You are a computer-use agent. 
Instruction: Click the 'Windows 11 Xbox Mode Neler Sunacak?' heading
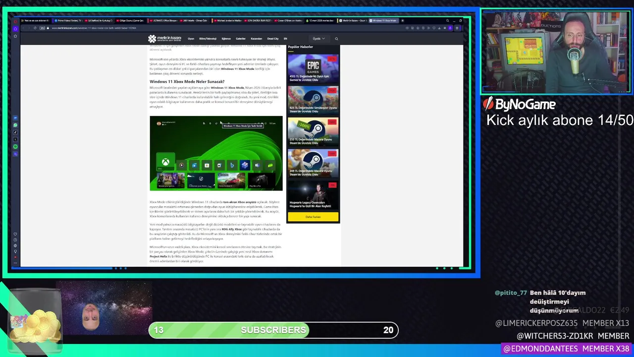(187, 81)
